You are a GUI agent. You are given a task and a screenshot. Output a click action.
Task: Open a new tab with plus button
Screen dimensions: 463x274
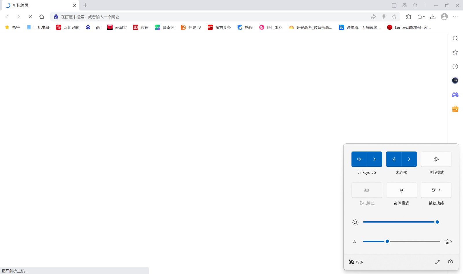pos(85,5)
